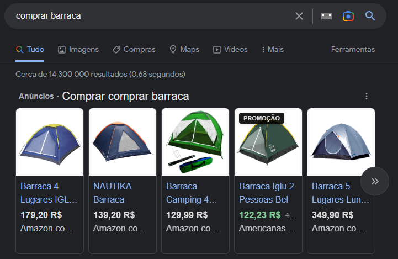The height and width of the screenshot is (259, 398).
Task: Click the Americanas seller name
Action: click(x=268, y=228)
